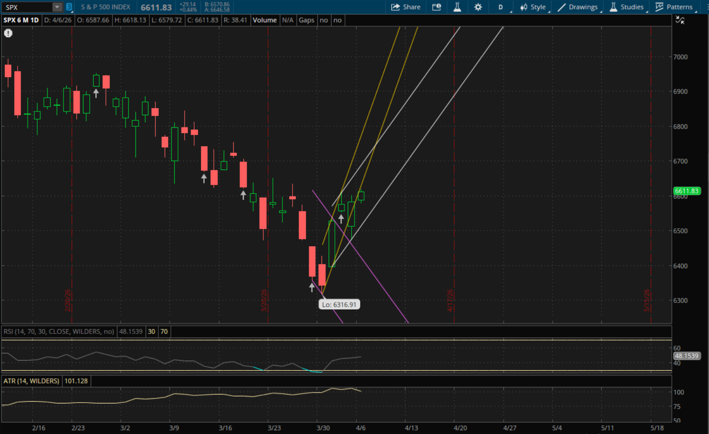Click the exclamation warning icon on chart
Screen dimensions: 709x434
pyautogui.click(x=8, y=33)
